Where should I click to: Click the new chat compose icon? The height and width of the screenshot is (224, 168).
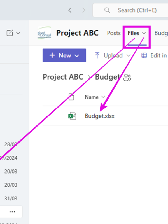pyautogui.click(x=10, y=33)
